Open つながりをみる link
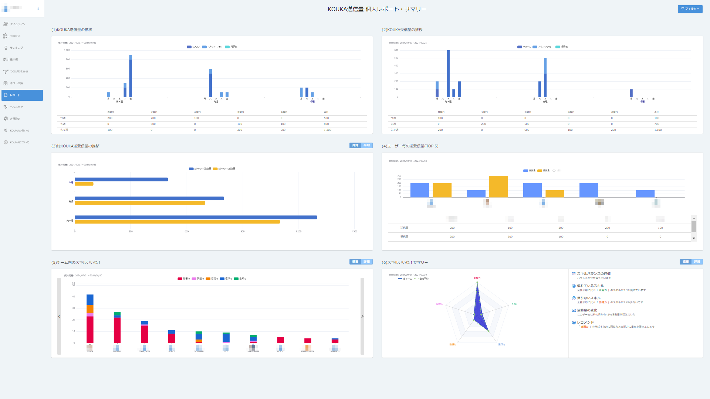710x399 pixels. coord(19,71)
